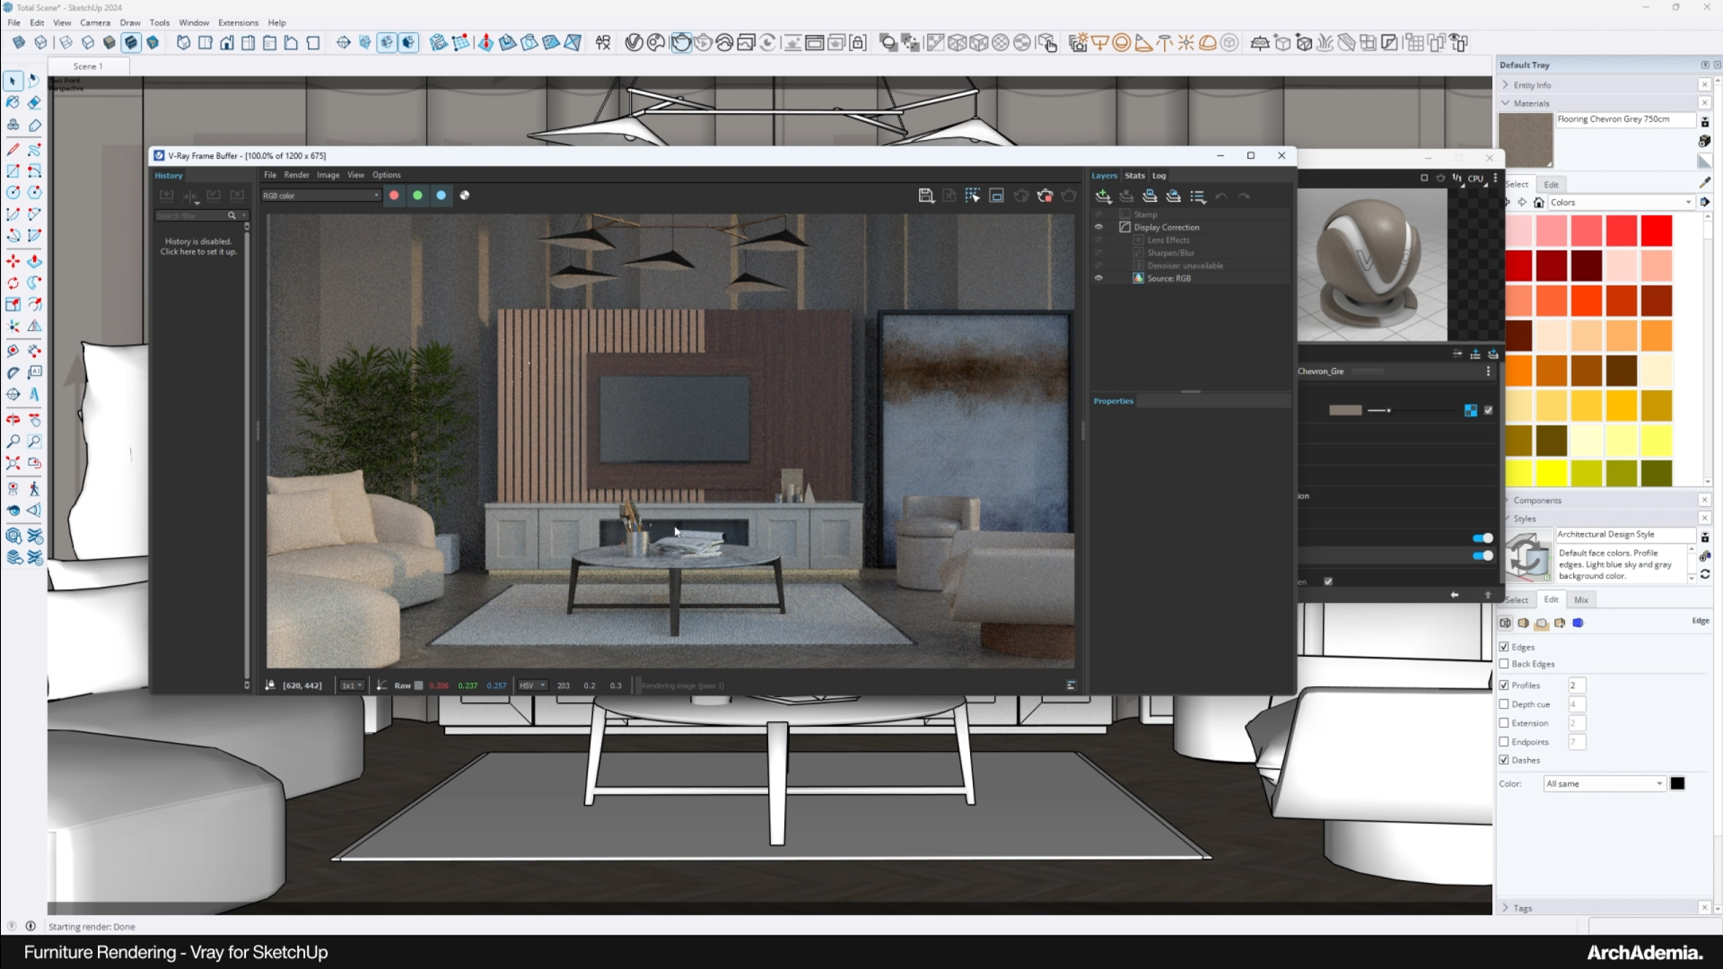Click the Scene 1 tab
Screen dimensions: 1723x969
click(88, 66)
